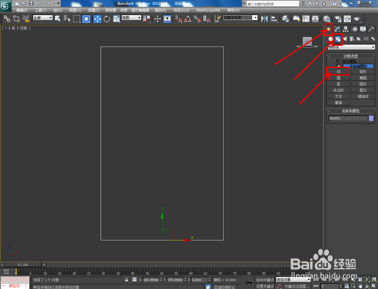Click Bind to Space Warp icon
Viewport: 378px width, 289px height.
(26, 19)
